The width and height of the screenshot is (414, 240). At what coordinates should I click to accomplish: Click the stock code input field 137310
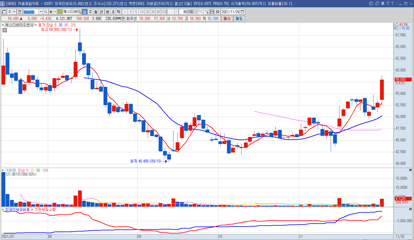(x=31, y=12)
